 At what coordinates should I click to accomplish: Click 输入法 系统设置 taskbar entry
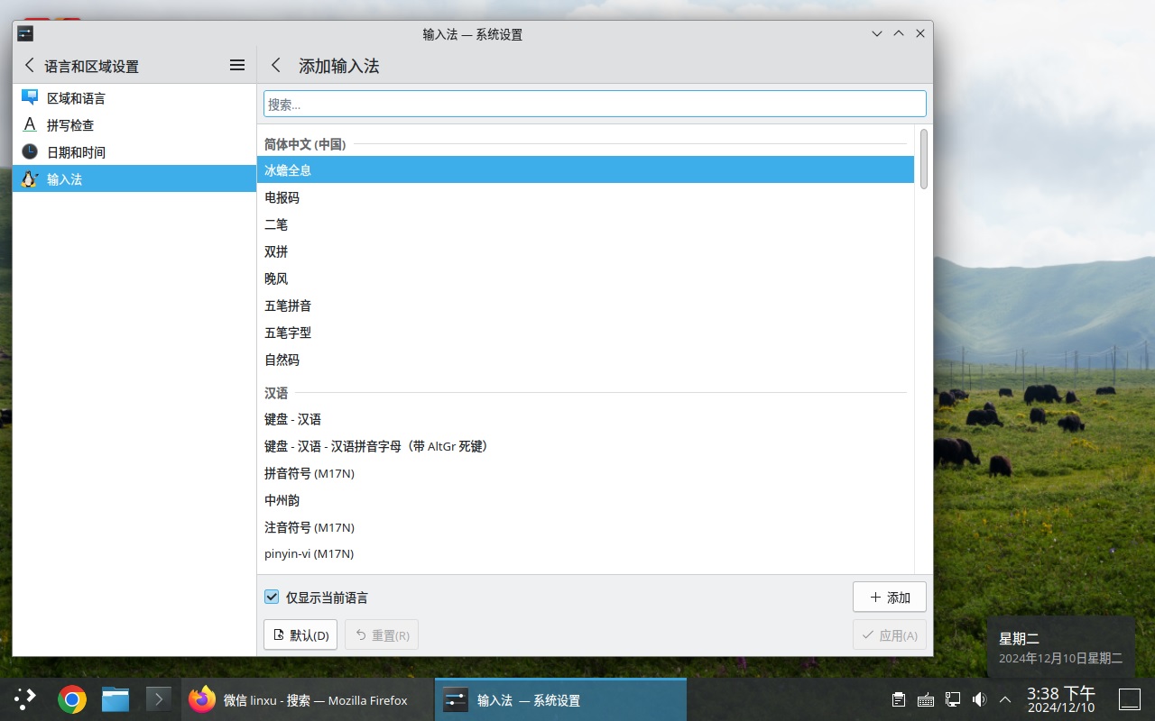pyautogui.click(x=560, y=699)
